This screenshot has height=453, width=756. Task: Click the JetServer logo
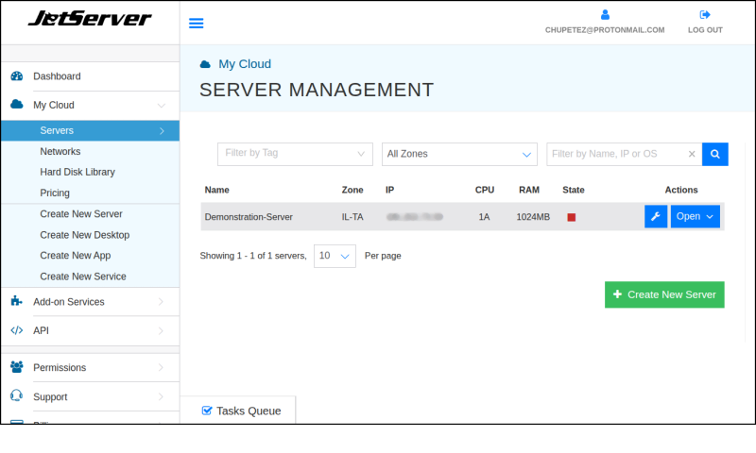90,18
